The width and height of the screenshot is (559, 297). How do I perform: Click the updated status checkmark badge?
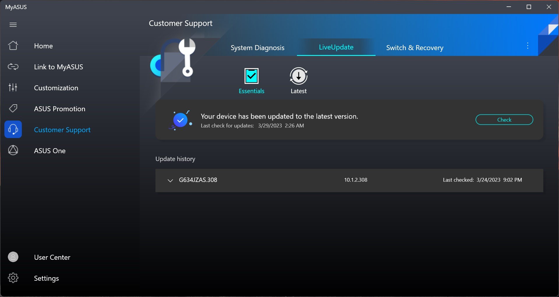click(181, 120)
